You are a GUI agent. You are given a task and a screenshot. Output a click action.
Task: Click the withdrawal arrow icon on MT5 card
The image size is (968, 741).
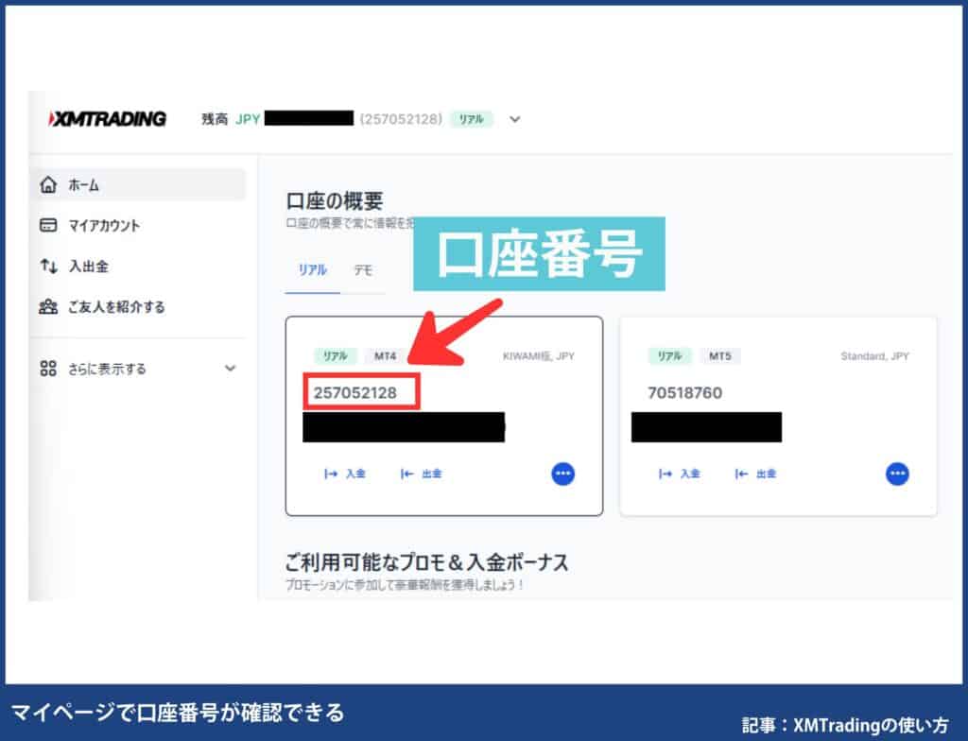741,474
